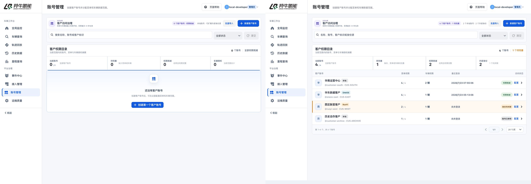Expand the 华南运营中心 row chevron
531x184 pixels.
coord(521,83)
